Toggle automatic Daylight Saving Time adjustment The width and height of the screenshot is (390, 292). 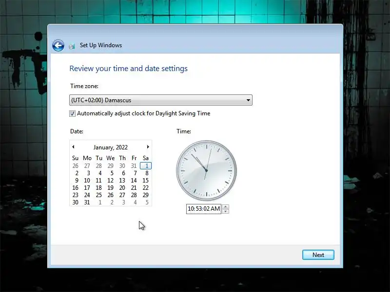pos(72,114)
